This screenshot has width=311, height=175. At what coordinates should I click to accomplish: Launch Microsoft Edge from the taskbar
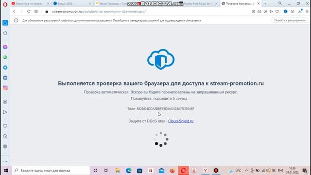(x=128, y=171)
